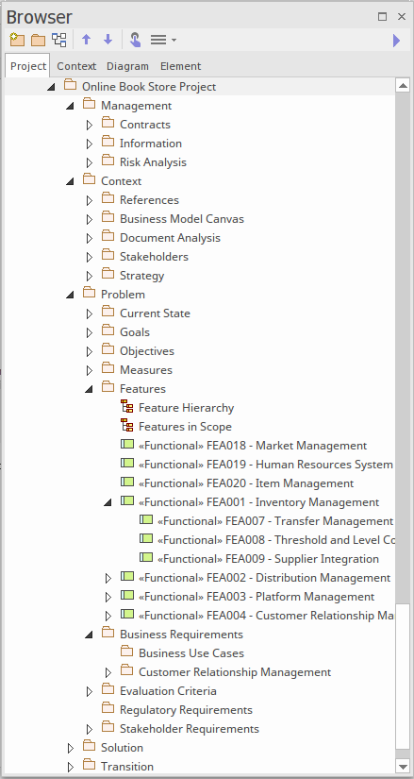Expand the Transition package
Screen dimensions: 414x779
tap(71, 767)
